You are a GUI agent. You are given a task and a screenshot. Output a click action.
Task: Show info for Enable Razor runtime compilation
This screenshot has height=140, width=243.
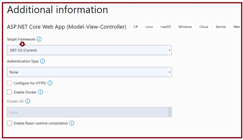coord(71,123)
